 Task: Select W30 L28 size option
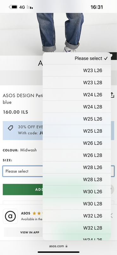pyautogui.click(x=77, y=204)
